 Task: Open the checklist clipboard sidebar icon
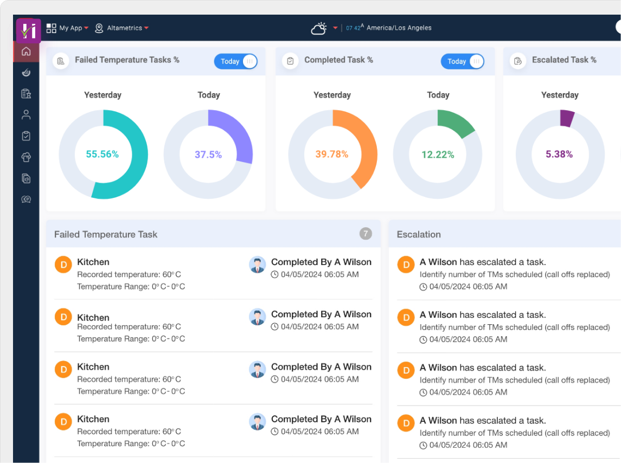pos(26,136)
